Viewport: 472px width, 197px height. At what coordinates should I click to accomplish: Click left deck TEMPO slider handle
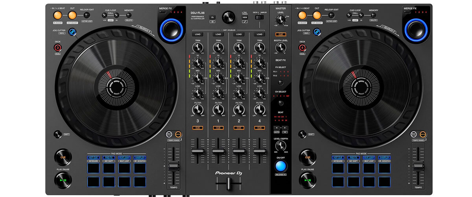173,165
